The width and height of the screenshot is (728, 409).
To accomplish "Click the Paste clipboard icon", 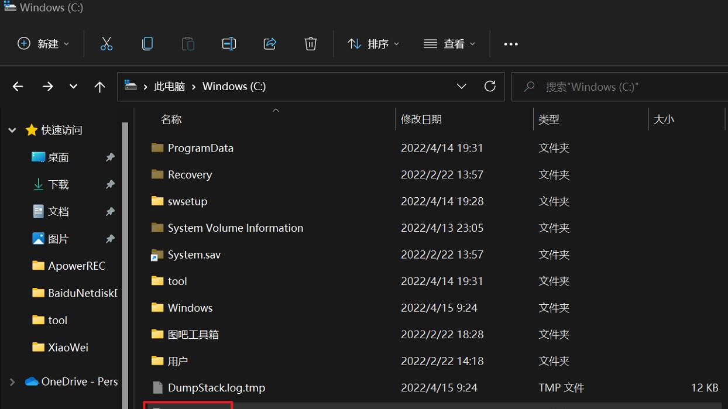I will (x=188, y=44).
